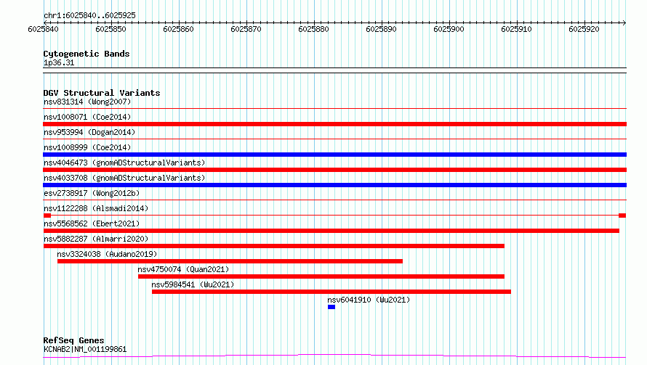The width and height of the screenshot is (647, 365).
Task: Open the nsv953994 (Dogan2014) variant label
Action: point(89,132)
